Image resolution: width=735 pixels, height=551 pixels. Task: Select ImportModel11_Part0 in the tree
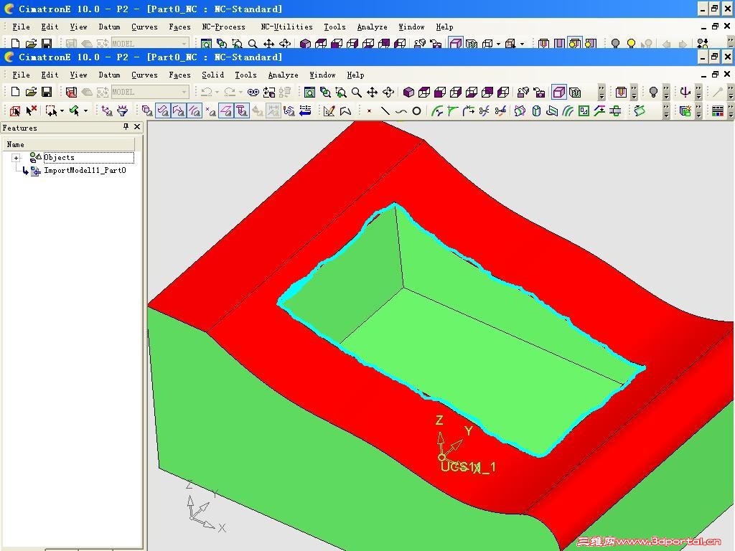[85, 171]
